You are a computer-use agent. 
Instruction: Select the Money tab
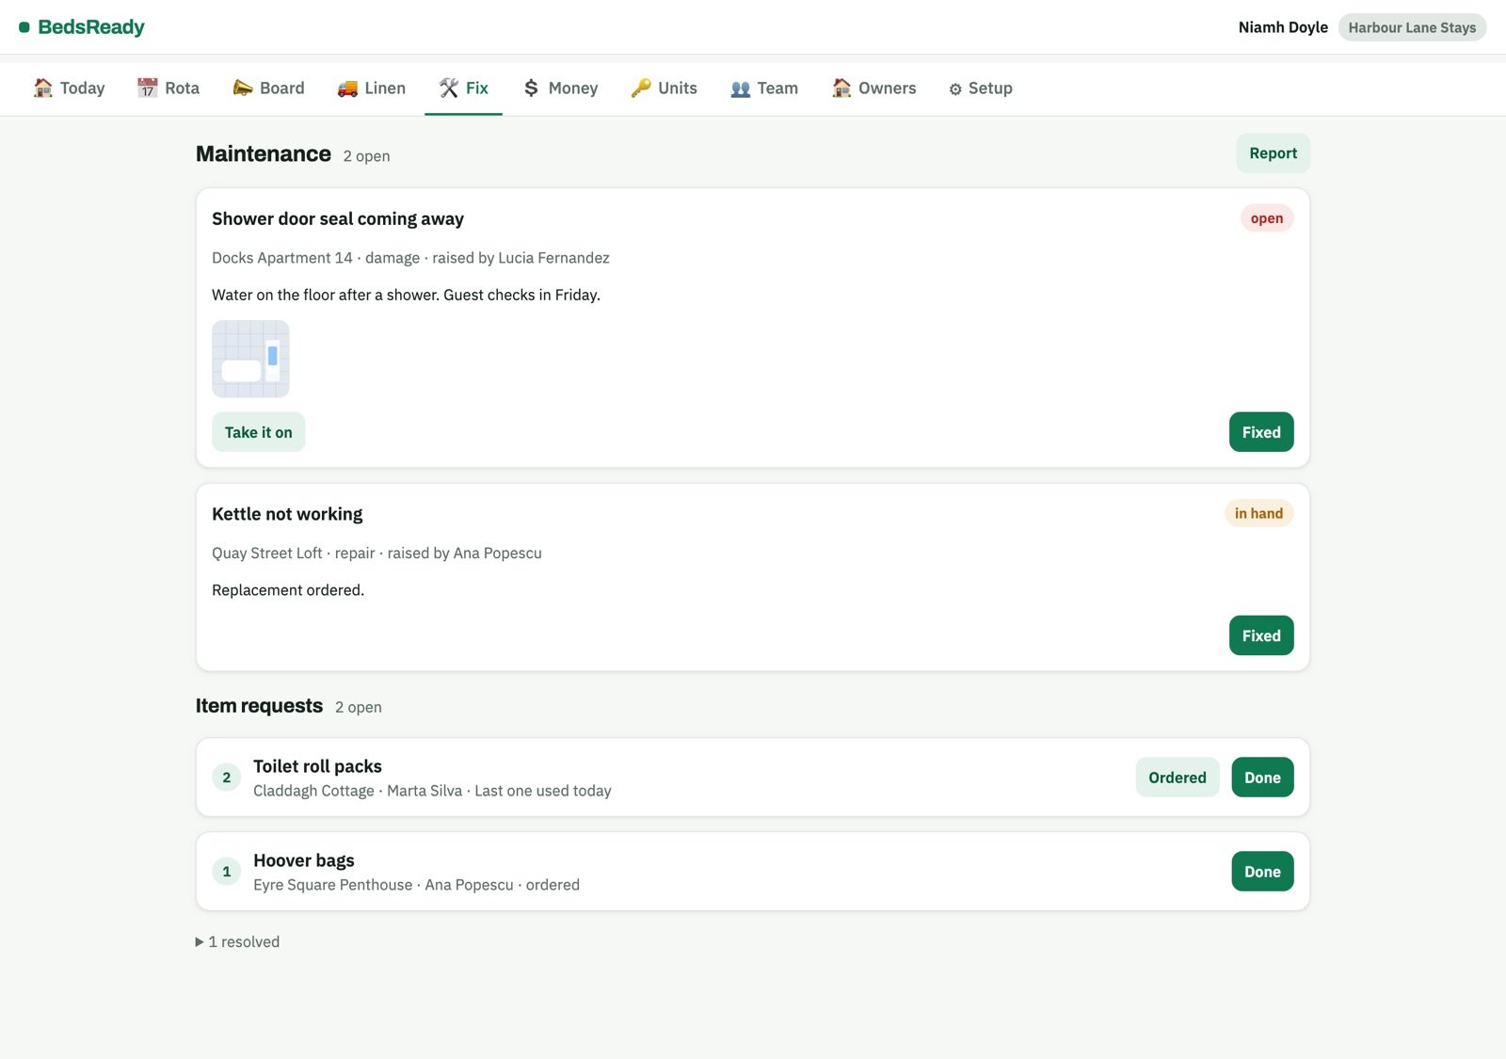coord(561,88)
